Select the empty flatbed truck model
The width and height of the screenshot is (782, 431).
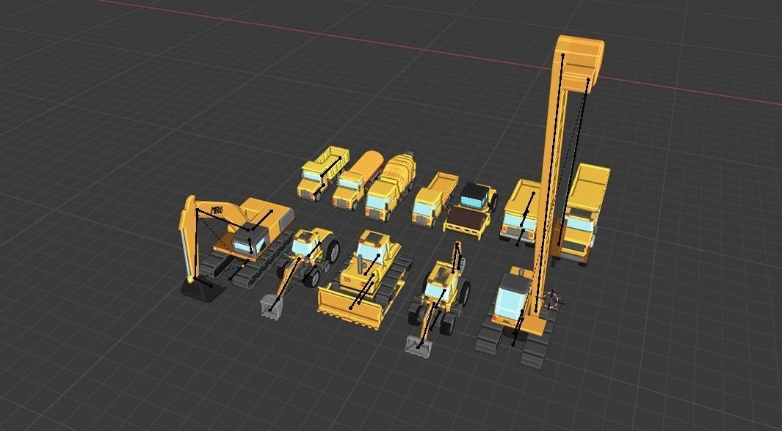(x=435, y=199)
